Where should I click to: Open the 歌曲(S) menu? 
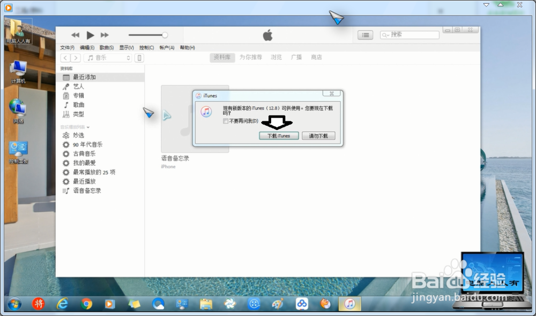pyautogui.click(x=107, y=48)
